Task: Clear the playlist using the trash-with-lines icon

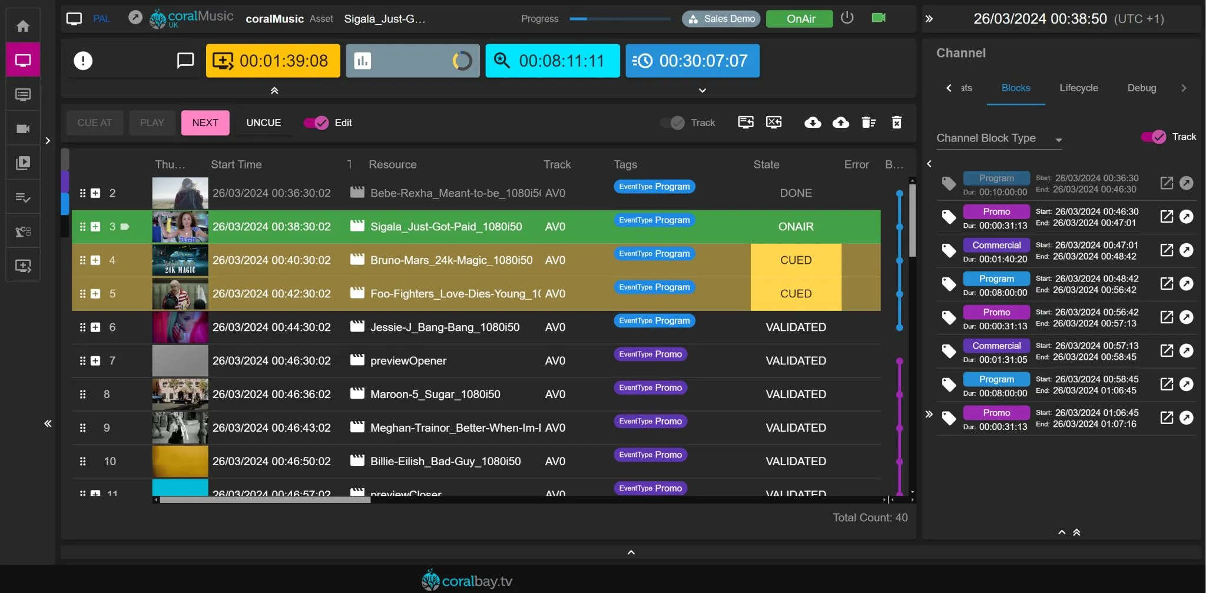Action: click(x=869, y=122)
